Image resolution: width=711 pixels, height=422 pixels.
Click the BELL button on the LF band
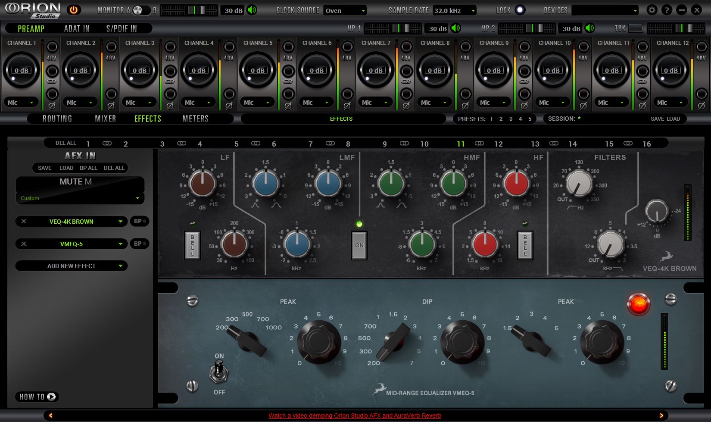(x=192, y=245)
